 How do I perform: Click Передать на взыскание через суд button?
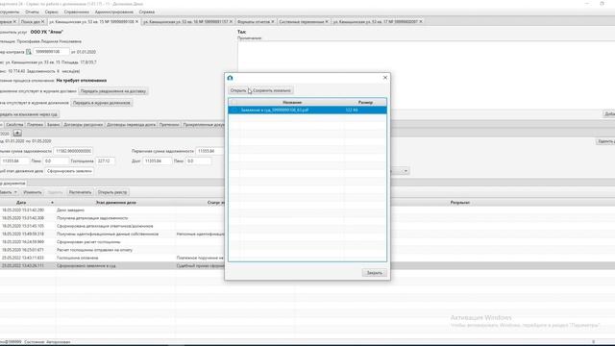(29, 114)
